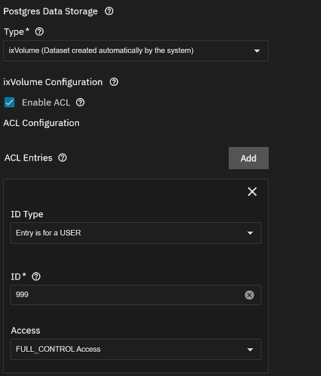
Task: Click the arrow on the Type selector
Action: [257, 51]
